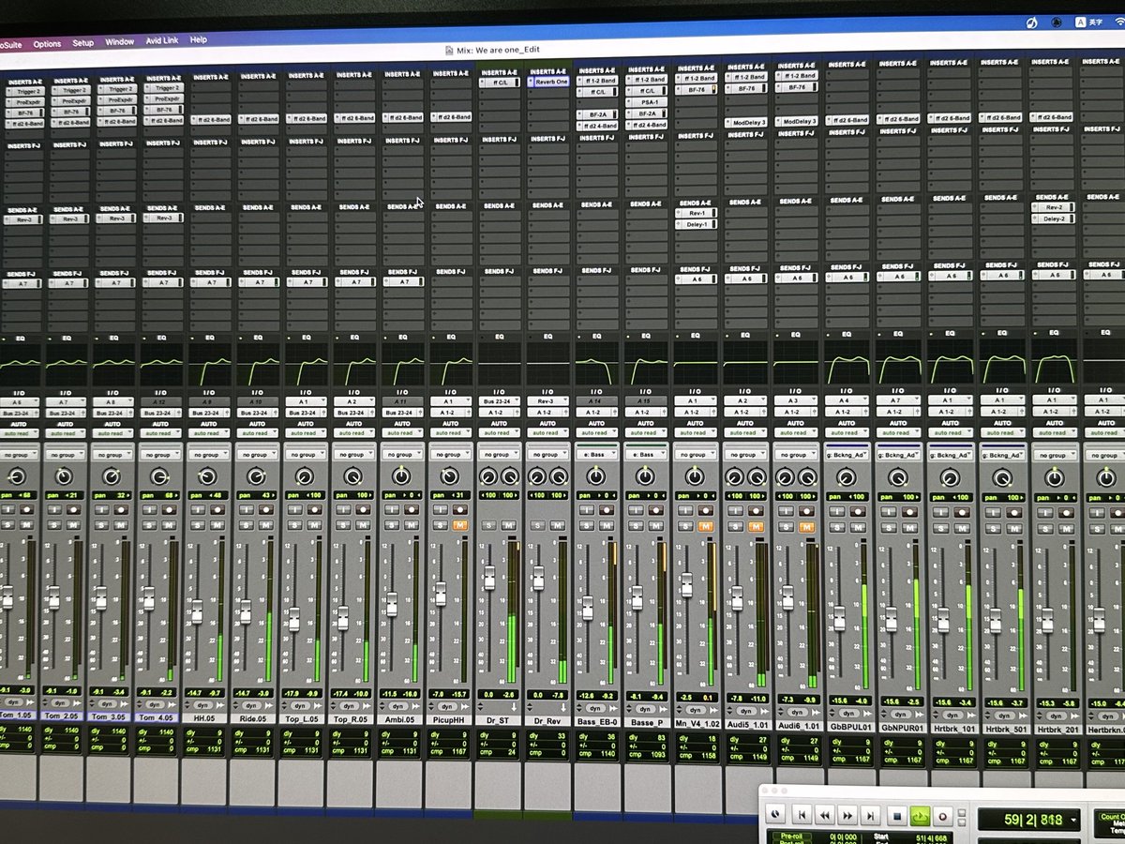Open the Delay-1 send on the Mn_V4_1.02 track

[x=695, y=224]
